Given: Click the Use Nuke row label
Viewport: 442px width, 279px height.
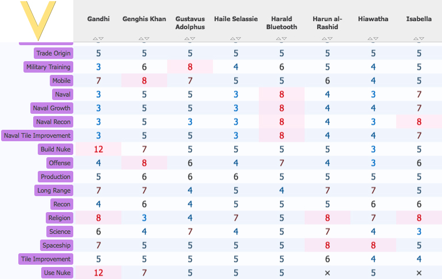Looking at the screenshot, I should click(x=57, y=273).
